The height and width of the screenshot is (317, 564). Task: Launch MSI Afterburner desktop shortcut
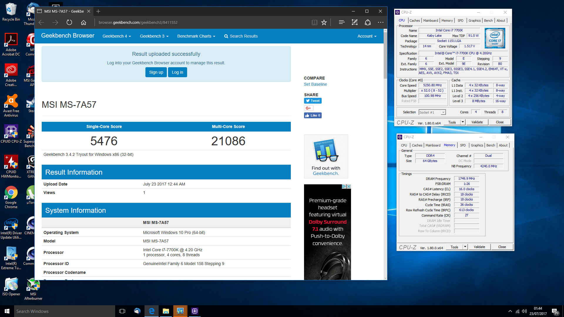33,289
